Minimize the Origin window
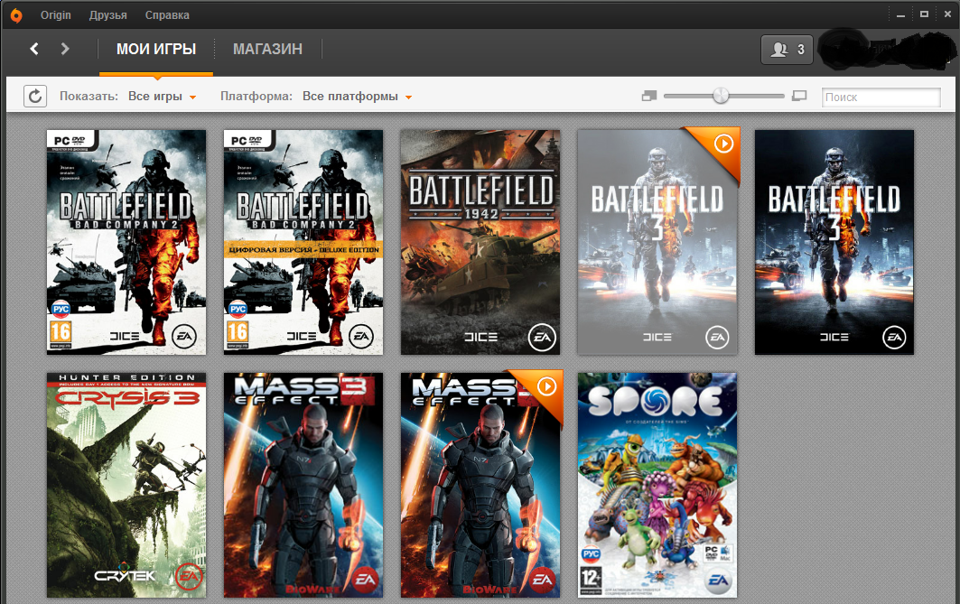 coord(900,14)
